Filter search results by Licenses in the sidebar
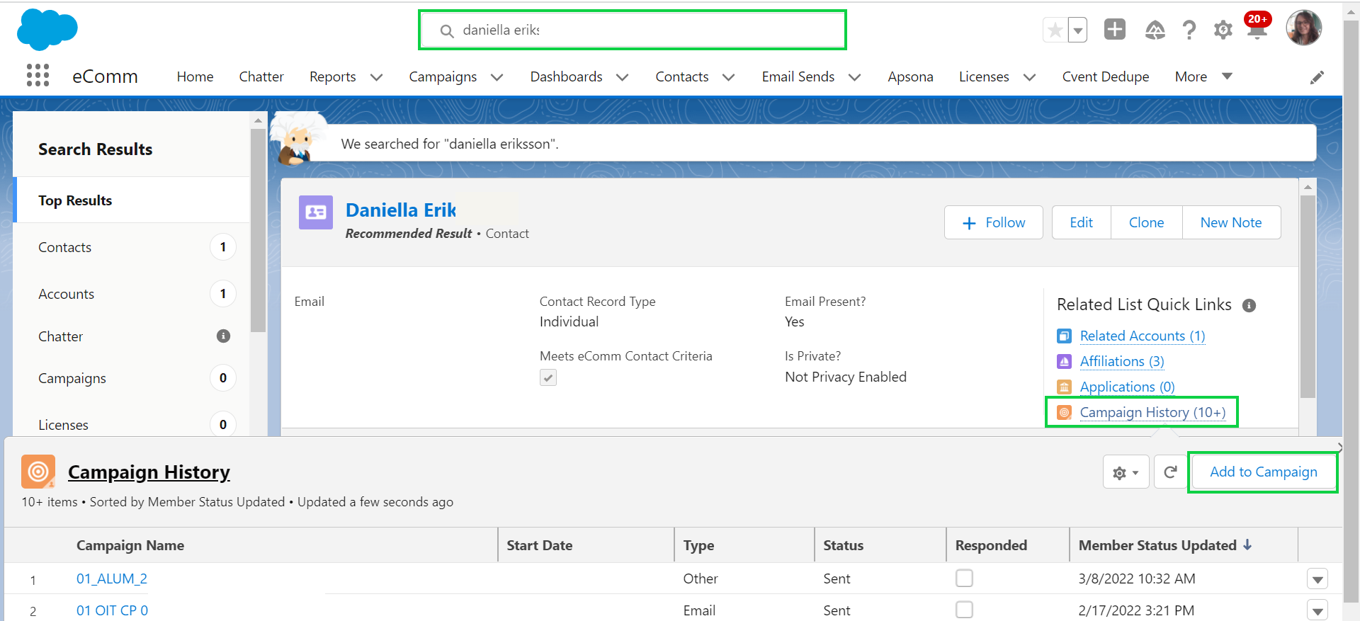Viewport: 1360px width, 621px height. coord(132,425)
